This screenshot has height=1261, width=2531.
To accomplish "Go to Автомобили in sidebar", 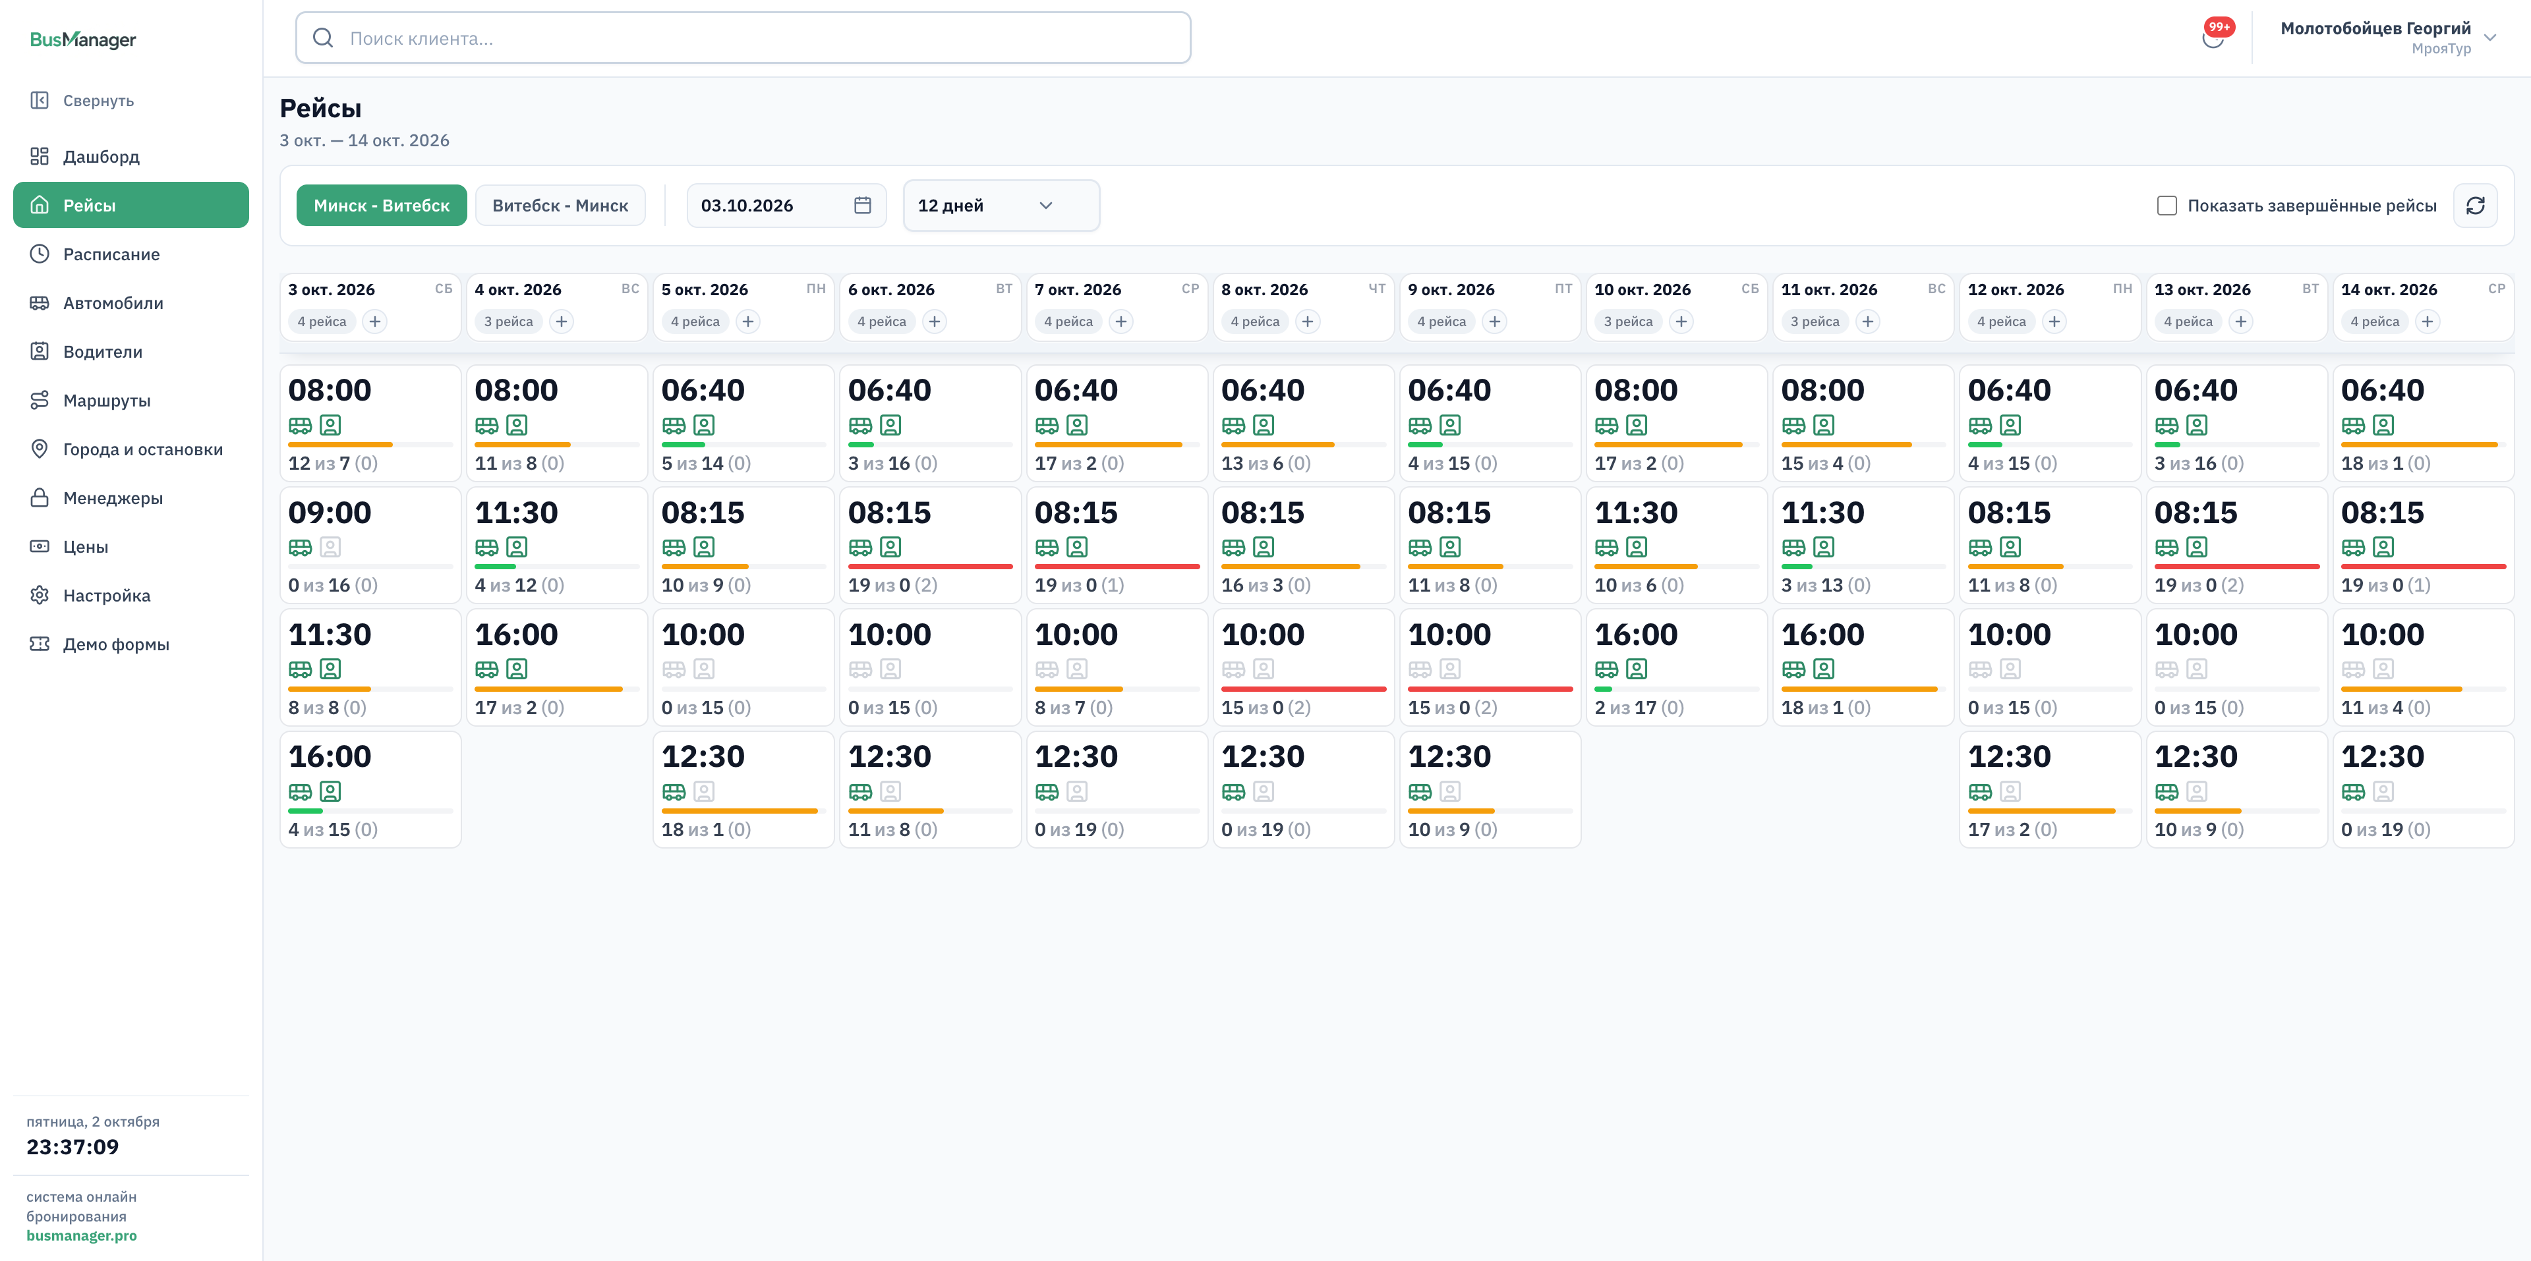I will (x=131, y=302).
